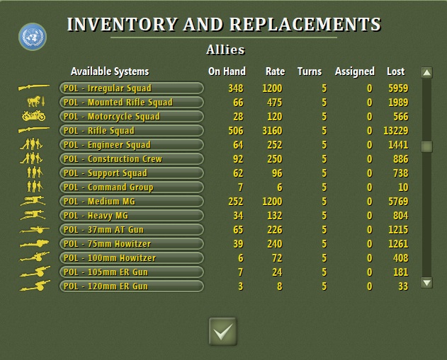The width and height of the screenshot is (447, 360).
Task: Click the standing figures icon for Support Squad
Action: (x=35, y=173)
